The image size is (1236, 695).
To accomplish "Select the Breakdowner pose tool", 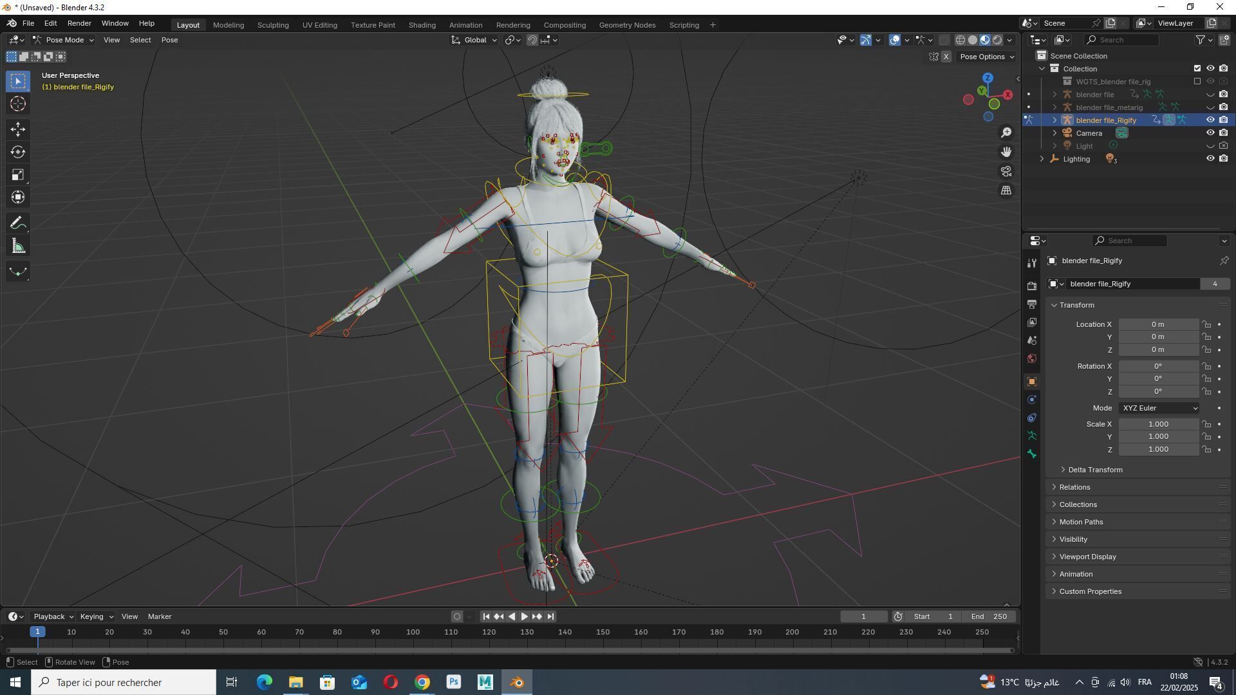I will 18,272.
